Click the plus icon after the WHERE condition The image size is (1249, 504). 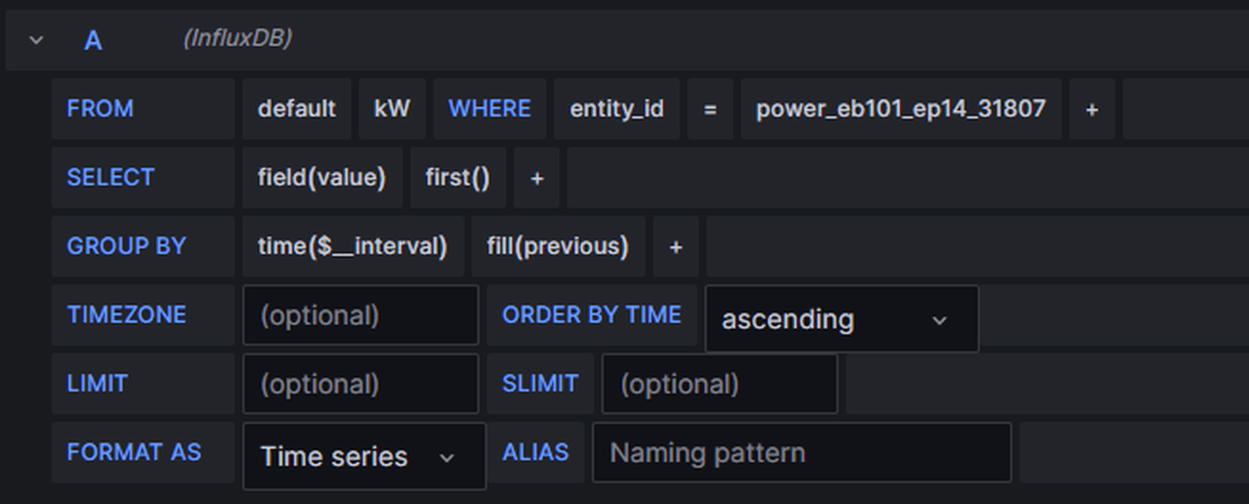tap(1091, 109)
